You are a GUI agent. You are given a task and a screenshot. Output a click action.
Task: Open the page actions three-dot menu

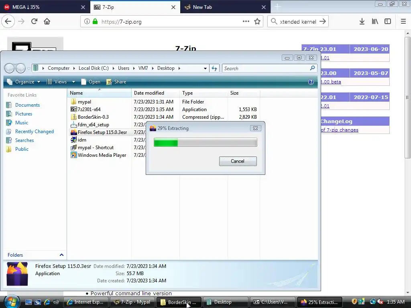click(x=246, y=22)
